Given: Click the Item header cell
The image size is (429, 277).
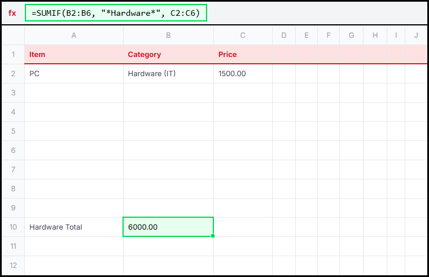Looking at the screenshot, I should [x=74, y=55].
